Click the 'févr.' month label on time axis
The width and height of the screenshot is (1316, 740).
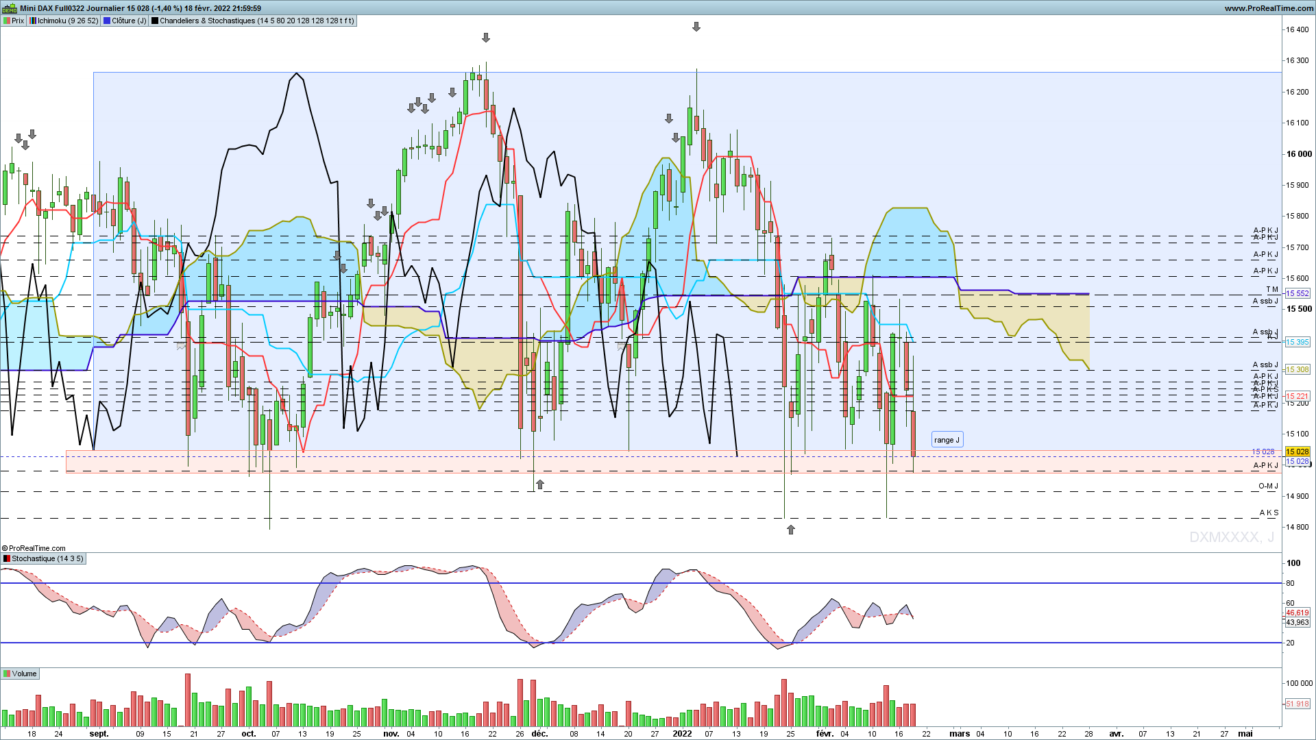pos(825,734)
